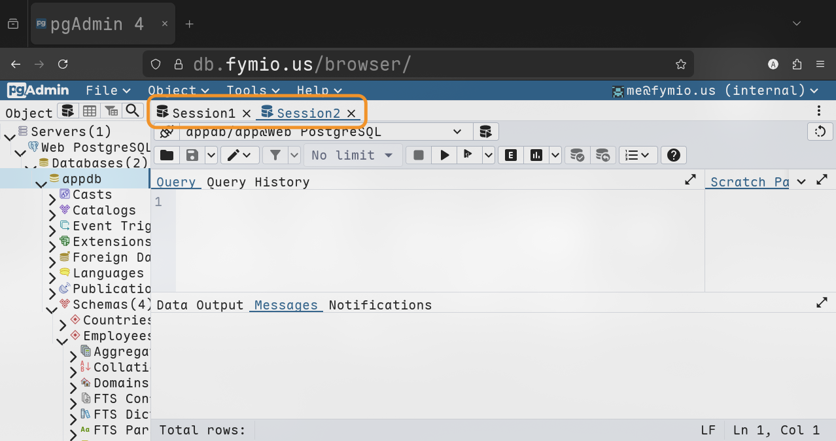Click the Rollback transaction icon
Screen dimensions: 836x441
point(602,155)
